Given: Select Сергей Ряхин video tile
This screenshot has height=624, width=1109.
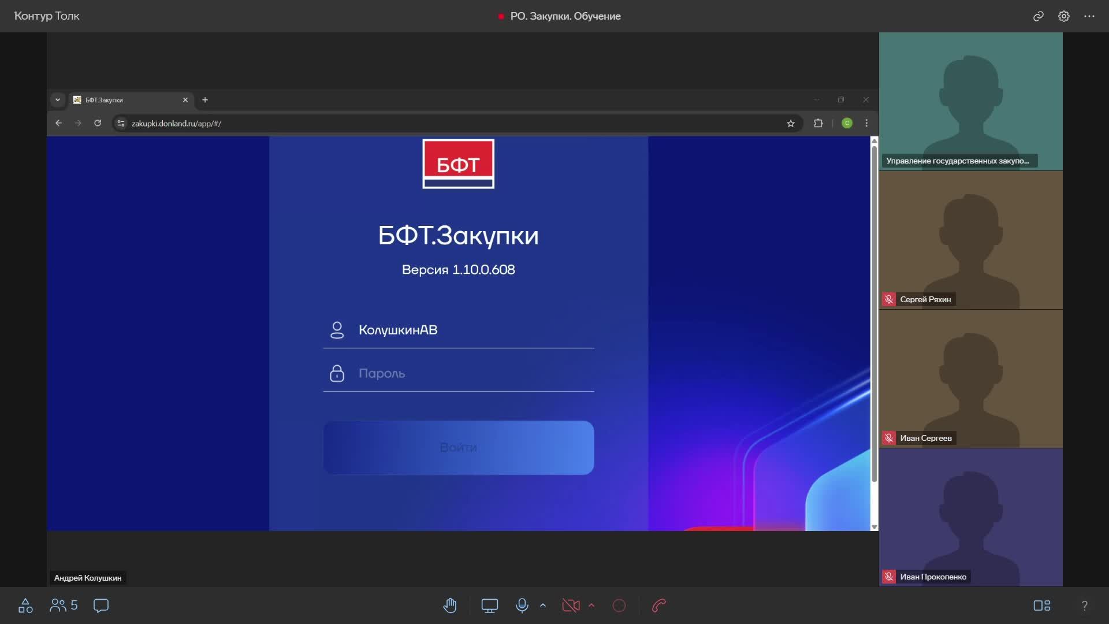Looking at the screenshot, I should pos(970,240).
